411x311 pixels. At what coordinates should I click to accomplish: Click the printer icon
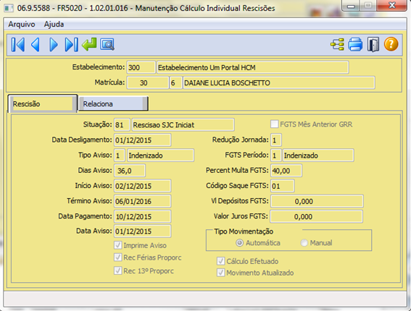355,44
